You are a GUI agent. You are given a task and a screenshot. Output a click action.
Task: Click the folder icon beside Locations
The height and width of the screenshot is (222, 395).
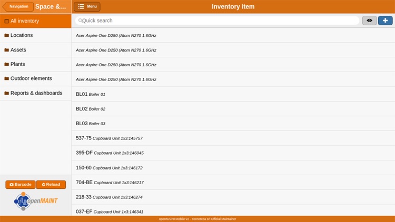6,35
